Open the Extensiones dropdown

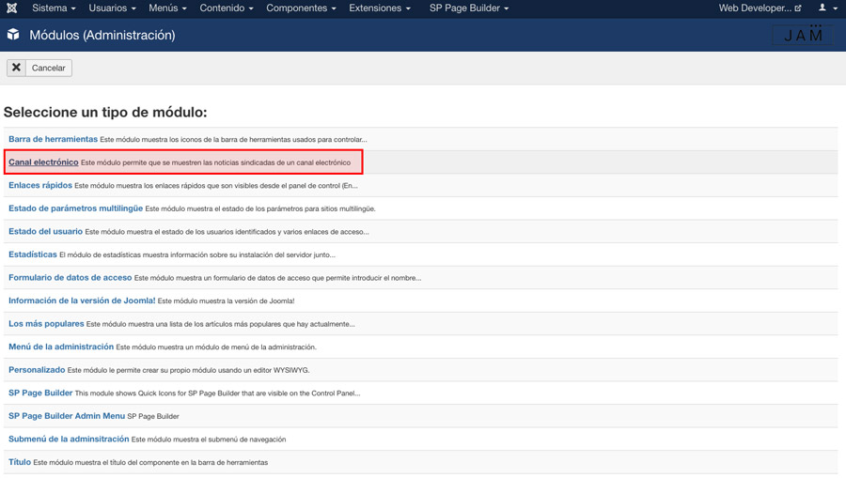coord(379,8)
